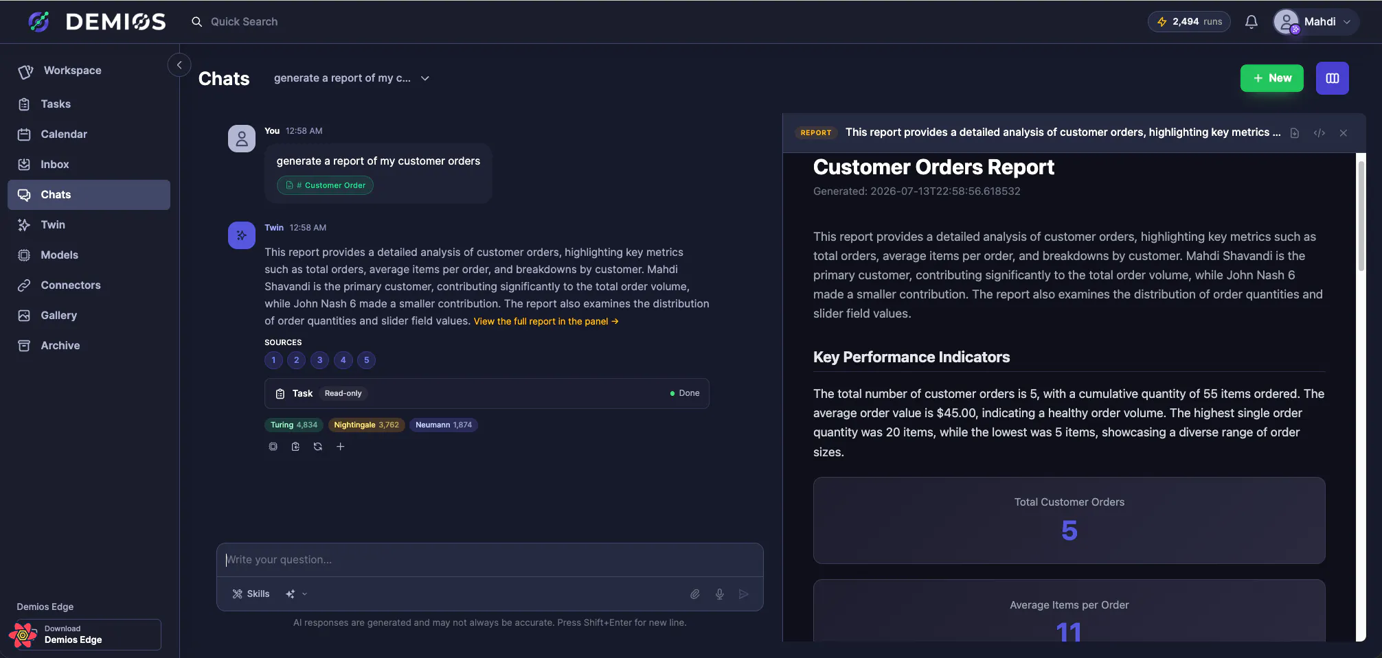The height and width of the screenshot is (658, 1382).
Task: Open the Twin section
Action: [89, 225]
